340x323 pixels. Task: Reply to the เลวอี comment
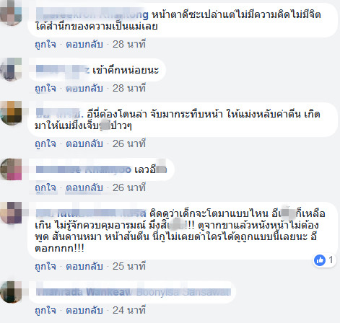pyautogui.click(x=84, y=188)
